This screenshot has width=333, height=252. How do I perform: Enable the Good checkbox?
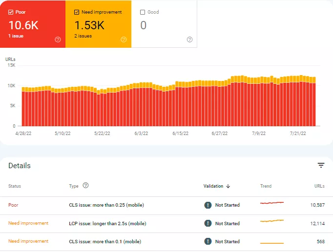click(x=143, y=12)
